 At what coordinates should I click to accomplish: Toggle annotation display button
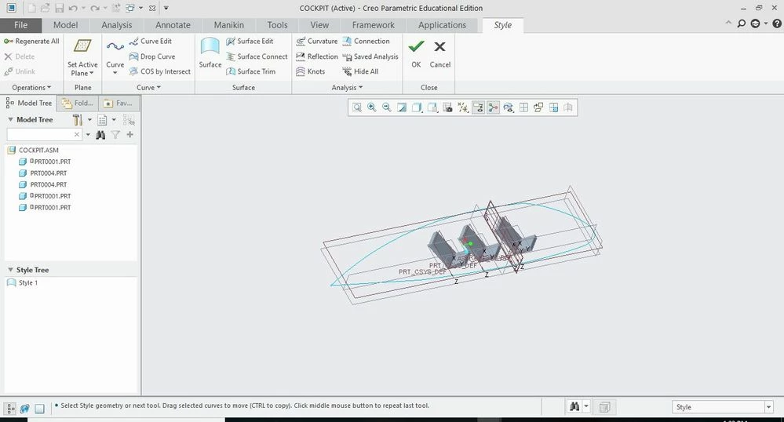pyautogui.click(x=479, y=107)
